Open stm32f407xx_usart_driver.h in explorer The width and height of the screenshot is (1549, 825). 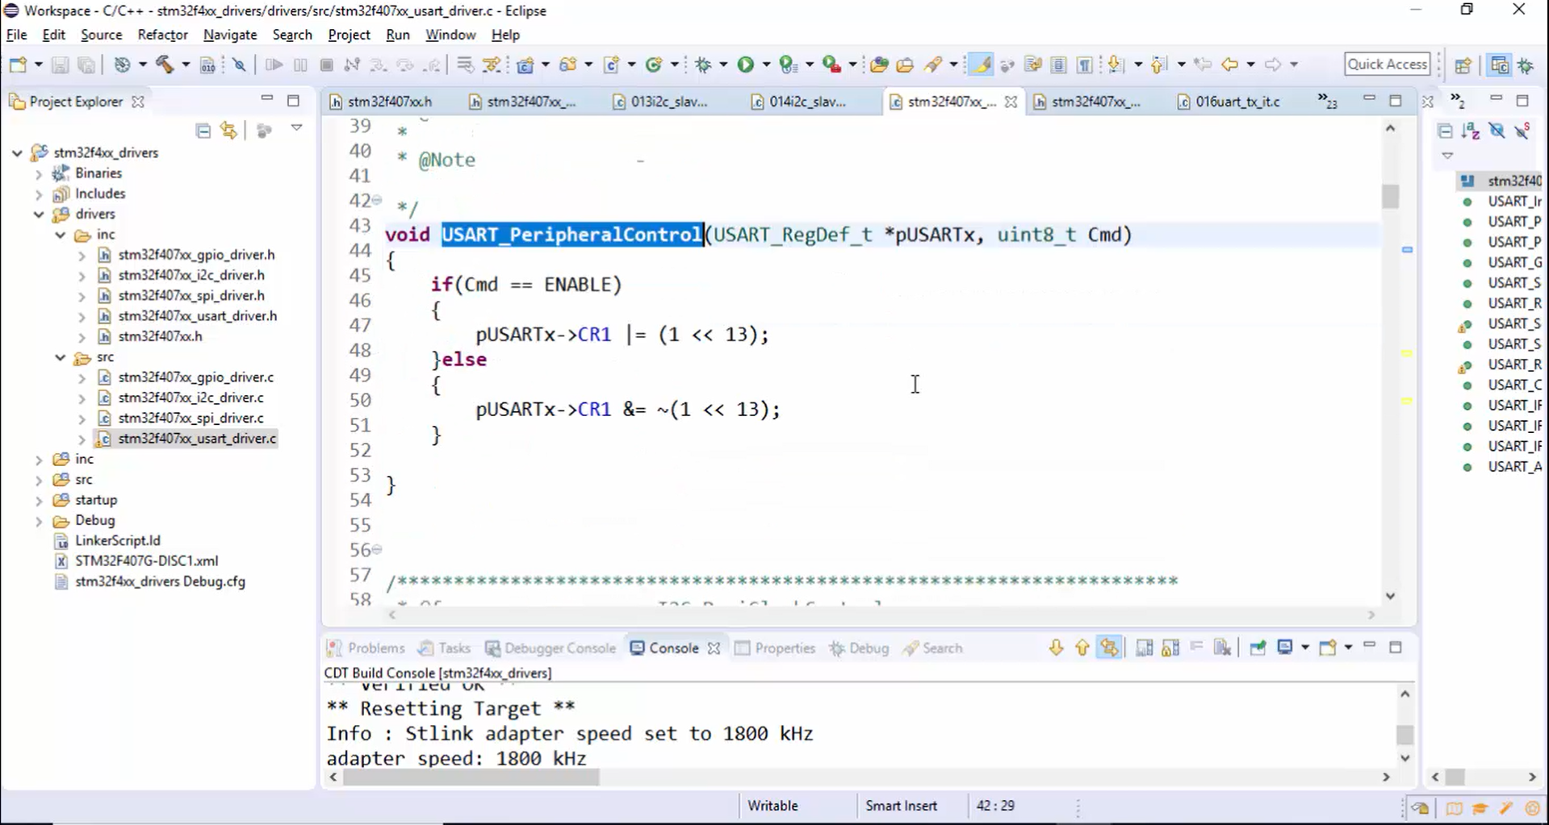[x=197, y=315]
